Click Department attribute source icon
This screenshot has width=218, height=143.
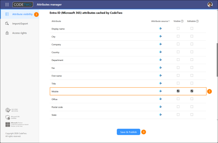point(160,60)
